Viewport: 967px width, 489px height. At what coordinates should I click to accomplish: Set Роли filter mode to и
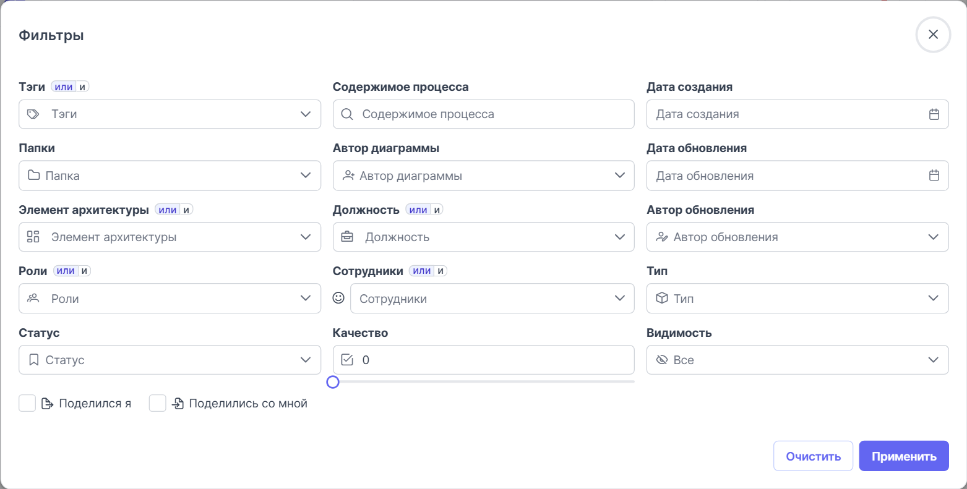pyautogui.click(x=84, y=271)
